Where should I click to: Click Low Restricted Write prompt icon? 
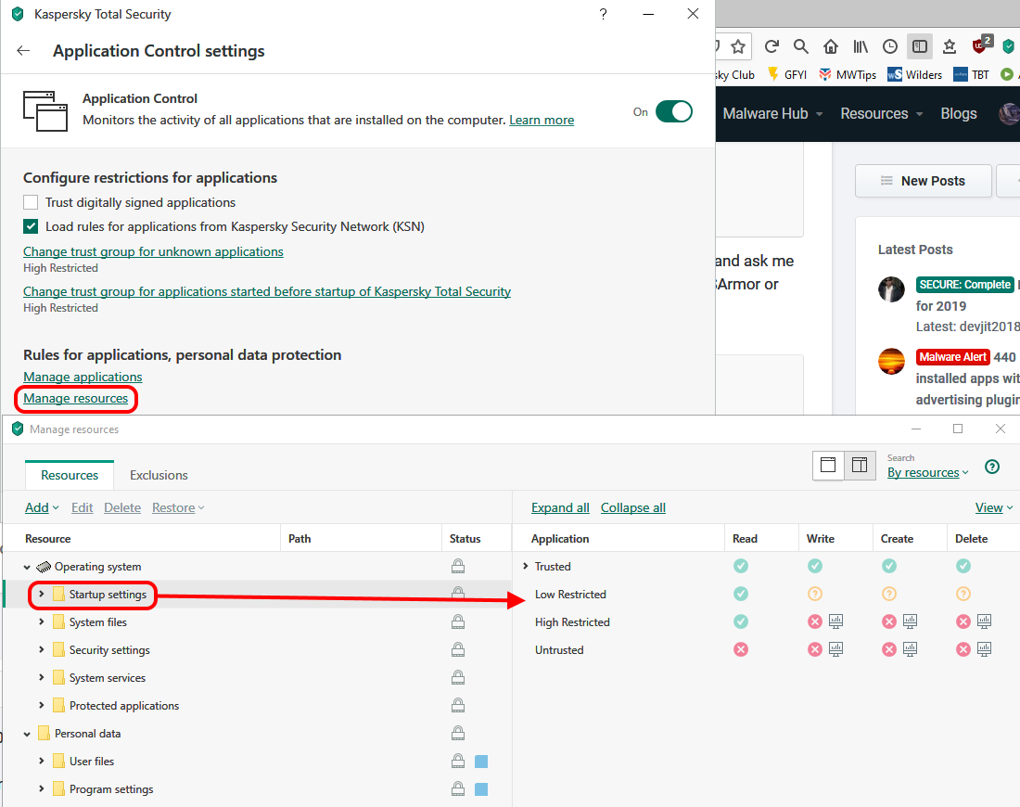click(x=815, y=594)
